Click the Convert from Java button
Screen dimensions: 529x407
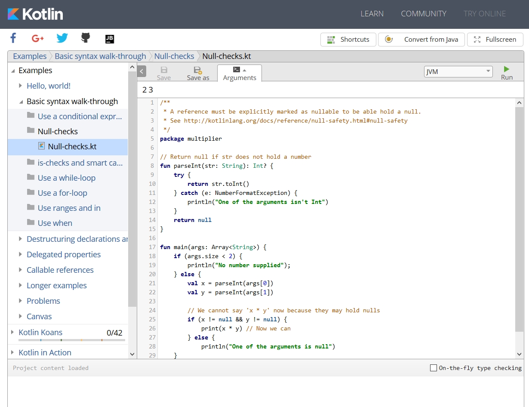421,40
